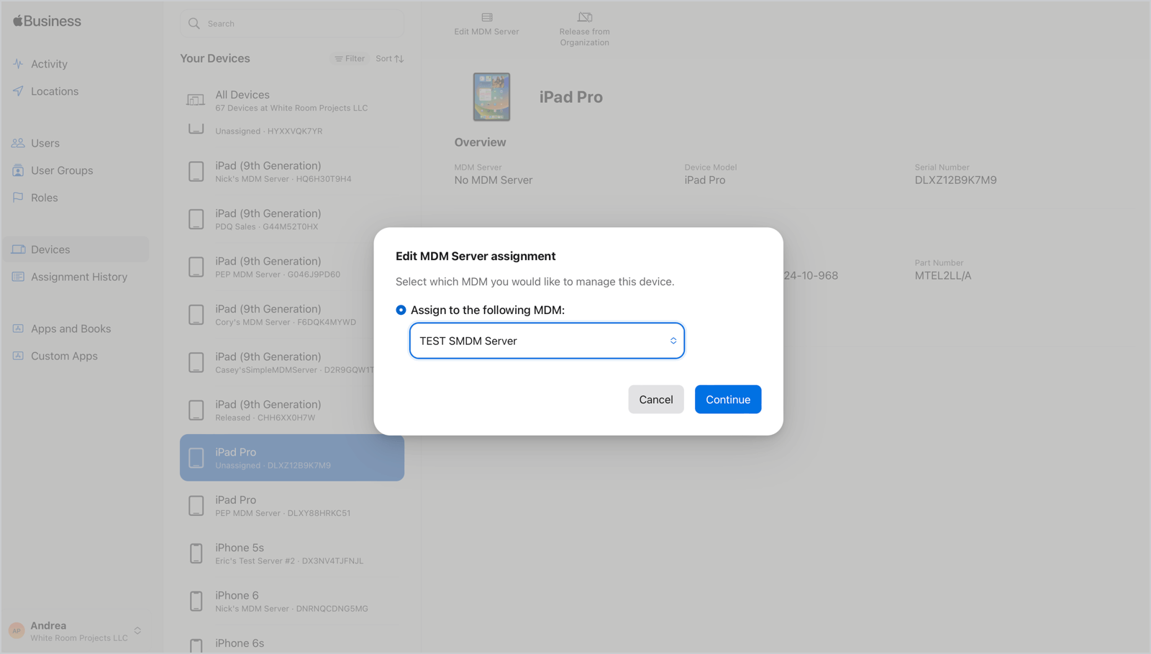Click the Your Devices heading
This screenshot has height=654, width=1151.
point(215,58)
